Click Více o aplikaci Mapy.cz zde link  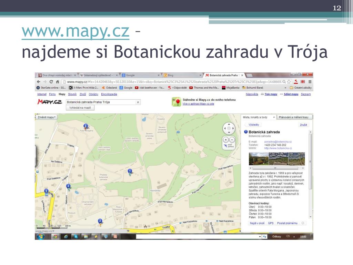(198, 104)
